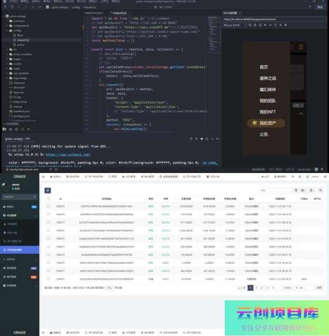The height and width of the screenshot is (336, 329).
Task: Click the table view toggle icon
Action: coord(296,190)
